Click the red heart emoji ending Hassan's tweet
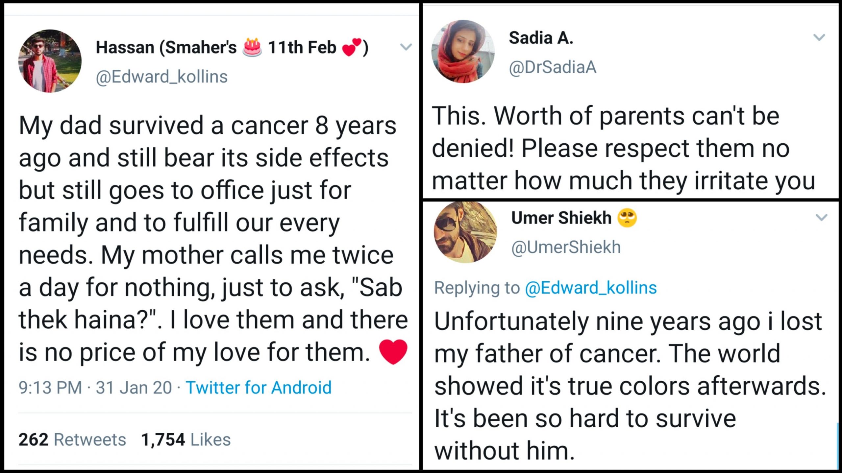Image resolution: width=842 pixels, height=473 pixels. click(393, 352)
